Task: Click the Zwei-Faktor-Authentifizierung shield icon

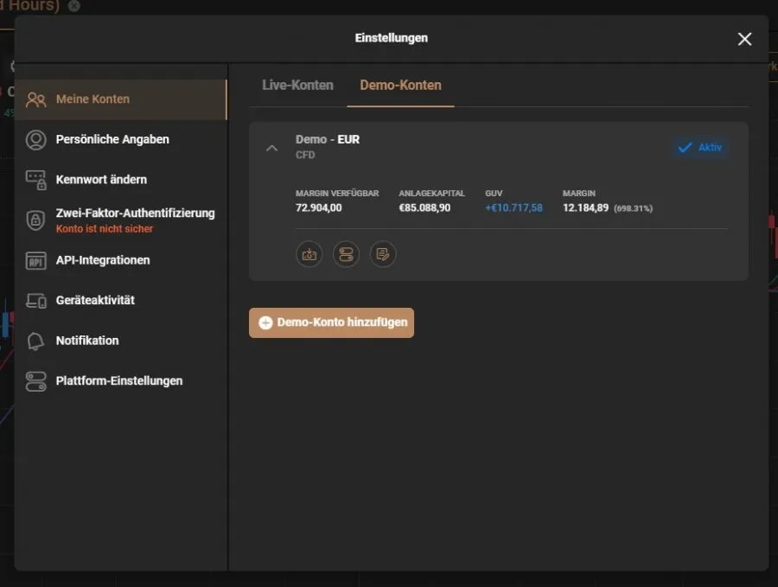Action: click(35, 220)
